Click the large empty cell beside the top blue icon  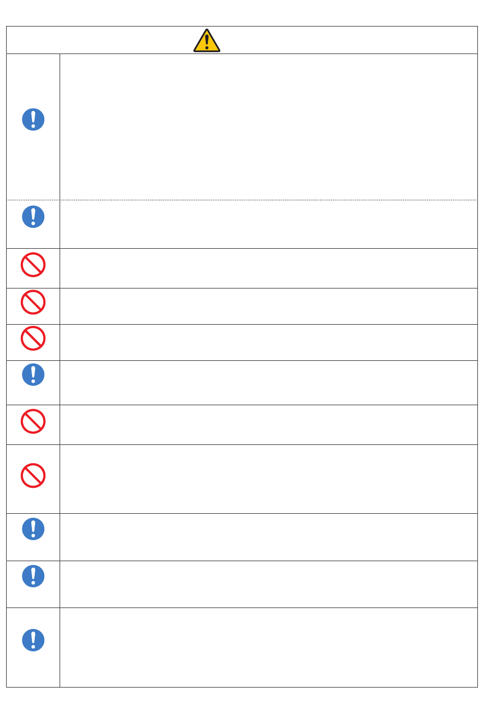click(x=268, y=127)
